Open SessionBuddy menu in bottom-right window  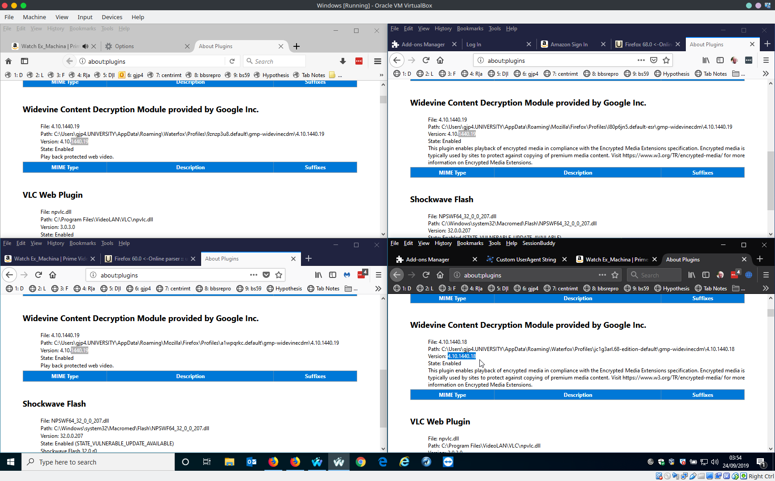539,243
